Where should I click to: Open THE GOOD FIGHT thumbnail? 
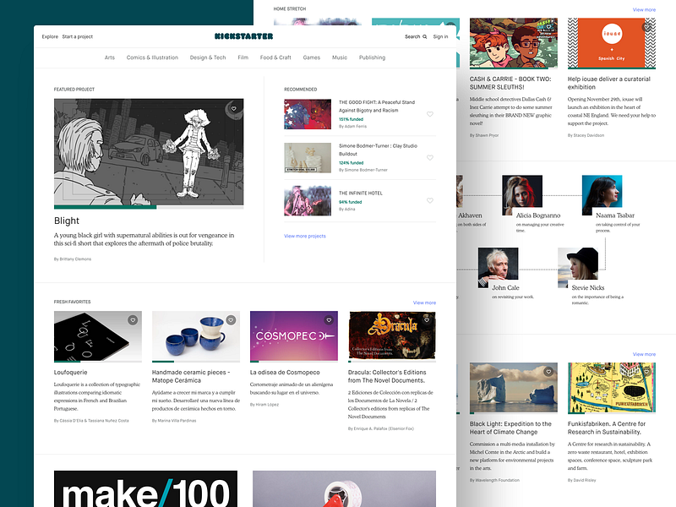click(308, 114)
